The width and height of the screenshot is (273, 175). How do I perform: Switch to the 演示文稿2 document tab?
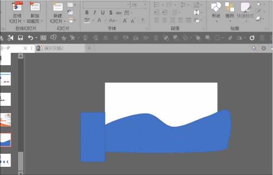[53, 48]
